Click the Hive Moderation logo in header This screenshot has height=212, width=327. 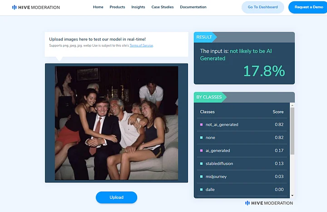click(x=36, y=7)
